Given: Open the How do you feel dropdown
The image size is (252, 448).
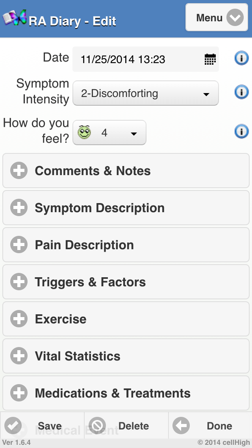Looking at the screenshot, I should pos(109,133).
